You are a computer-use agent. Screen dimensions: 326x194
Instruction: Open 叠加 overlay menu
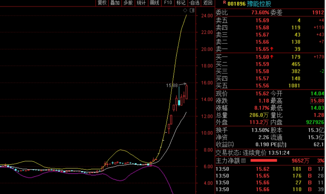(x=115, y=3)
